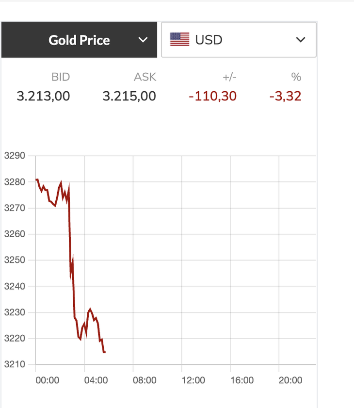This screenshot has width=354, height=408.
Task: Click the latest point of the red price line
Action: 104,352
